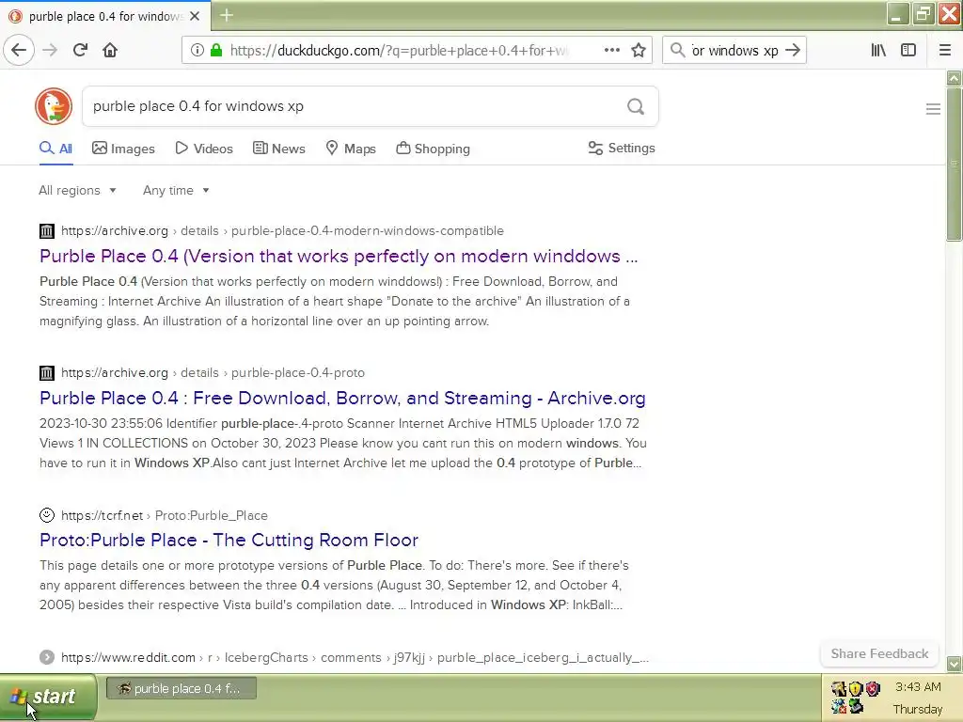The width and height of the screenshot is (963, 722).
Task: Select the purble place taskbar window button
Action: coord(182,688)
